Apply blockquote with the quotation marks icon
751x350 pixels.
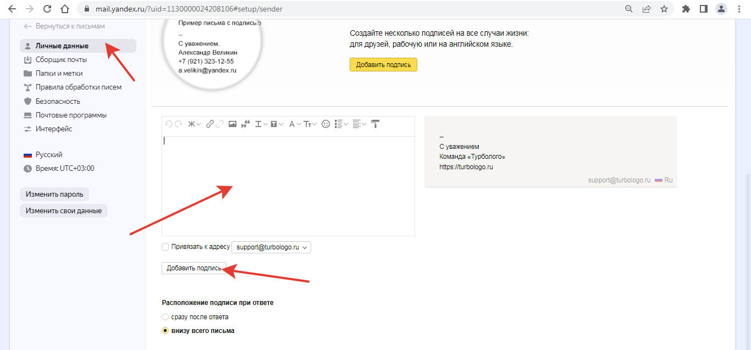(x=246, y=124)
